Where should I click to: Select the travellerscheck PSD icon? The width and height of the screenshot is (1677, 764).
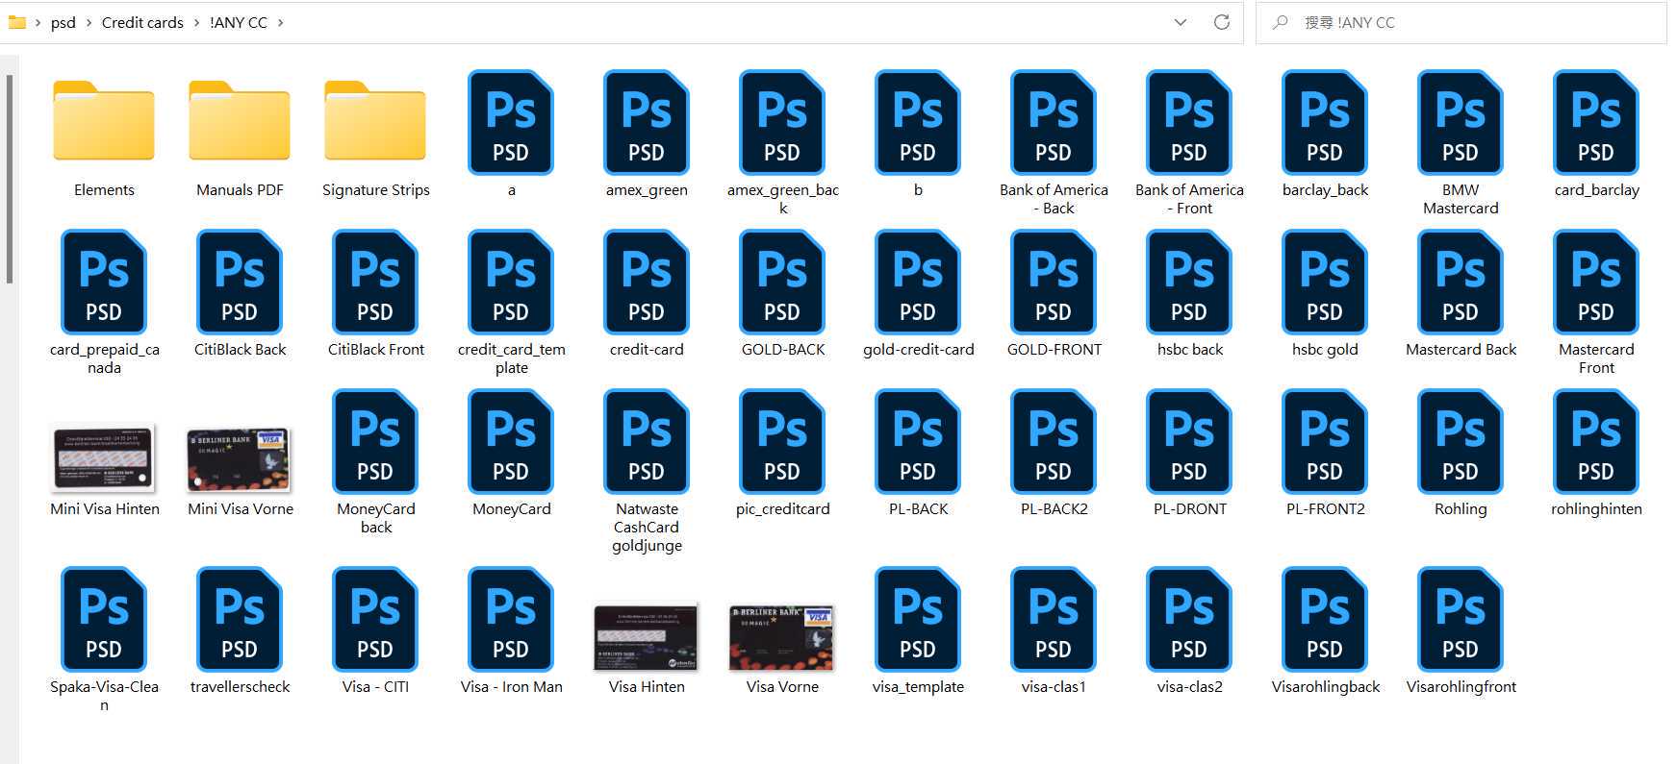pyautogui.click(x=240, y=619)
